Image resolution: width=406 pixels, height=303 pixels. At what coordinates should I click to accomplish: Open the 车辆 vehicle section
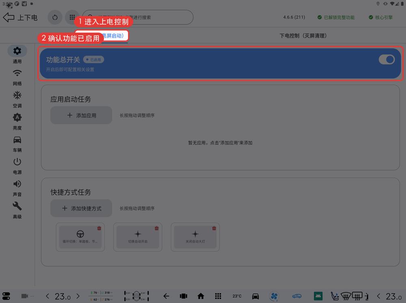pyautogui.click(x=17, y=144)
